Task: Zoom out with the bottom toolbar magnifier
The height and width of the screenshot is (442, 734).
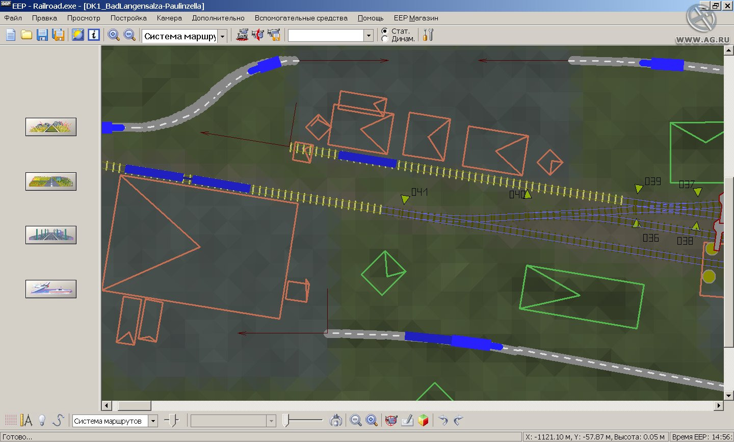Action: pyautogui.click(x=356, y=421)
